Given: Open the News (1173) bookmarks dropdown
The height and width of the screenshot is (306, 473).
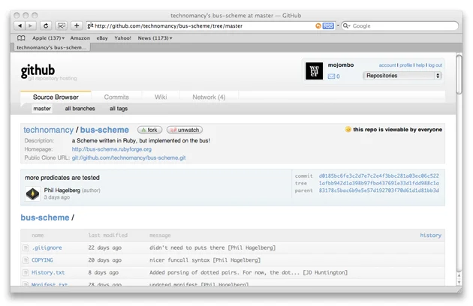Looking at the screenshot, I should pyautogui.click(x=155, y=38).
